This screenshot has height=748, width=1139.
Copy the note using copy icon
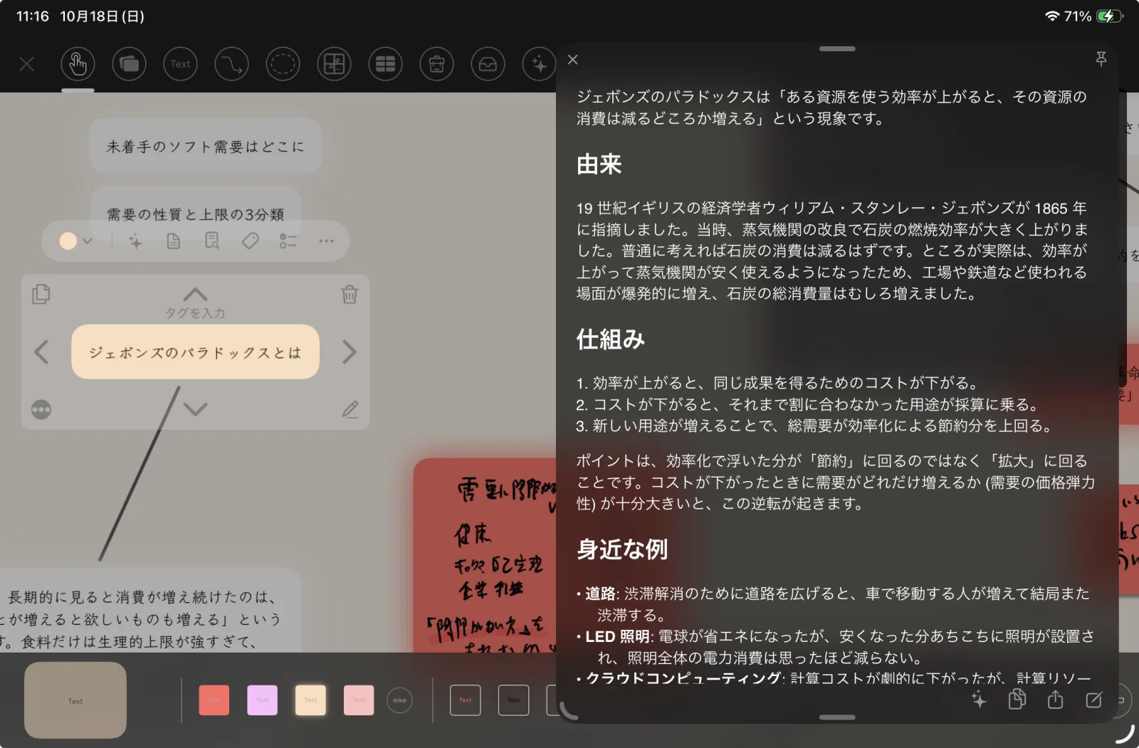[x=1017, y=700]
